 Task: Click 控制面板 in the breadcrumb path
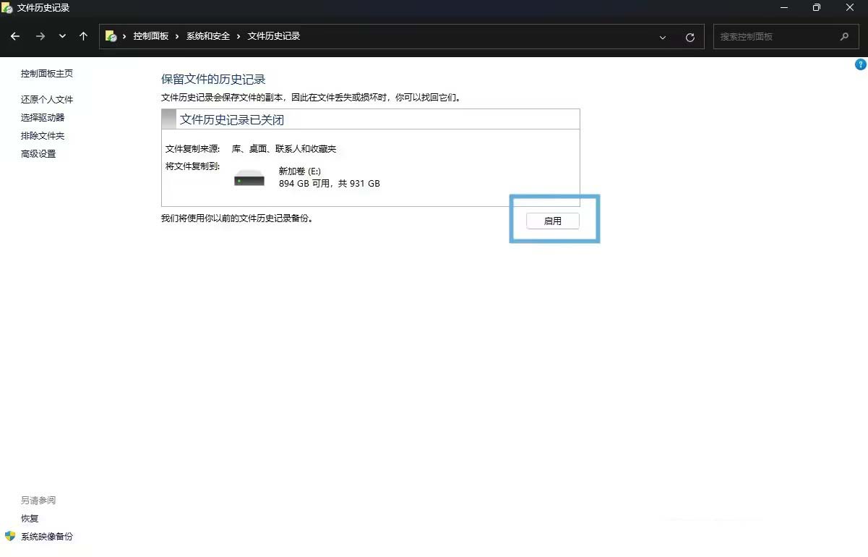[x=150, y=36]
